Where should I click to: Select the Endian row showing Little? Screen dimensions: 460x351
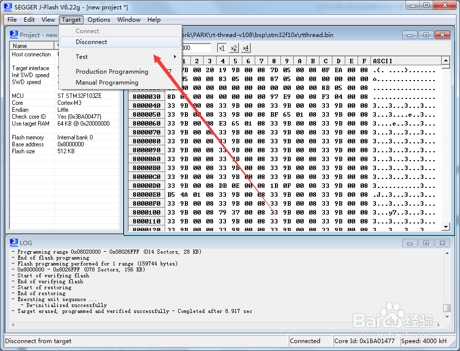(x=64, y=110)
